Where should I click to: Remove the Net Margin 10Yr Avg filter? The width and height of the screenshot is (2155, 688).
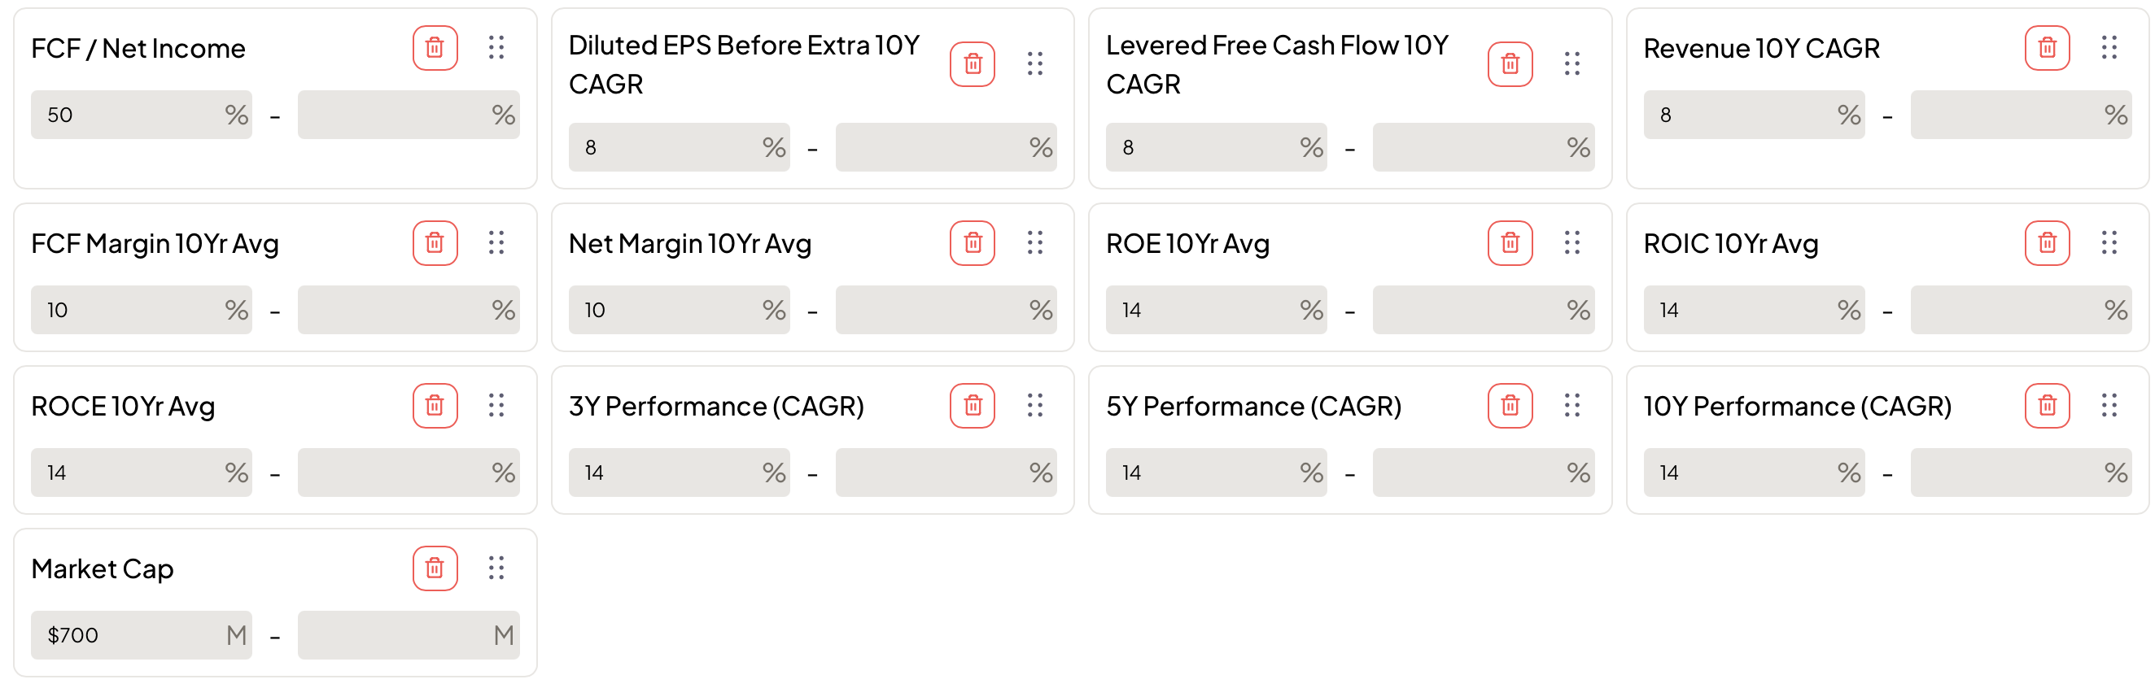tap(972, 243)
